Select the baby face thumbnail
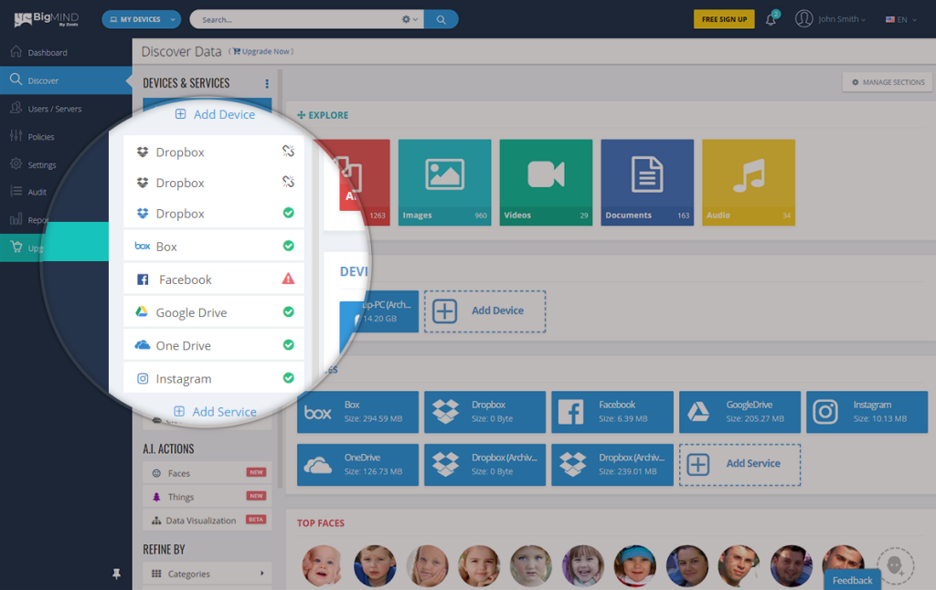 click(322, 565)
